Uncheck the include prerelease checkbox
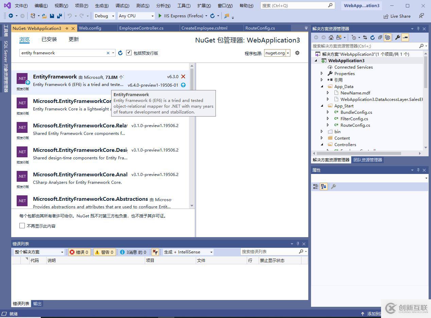 pyautogui.click(x=129, y=53)
